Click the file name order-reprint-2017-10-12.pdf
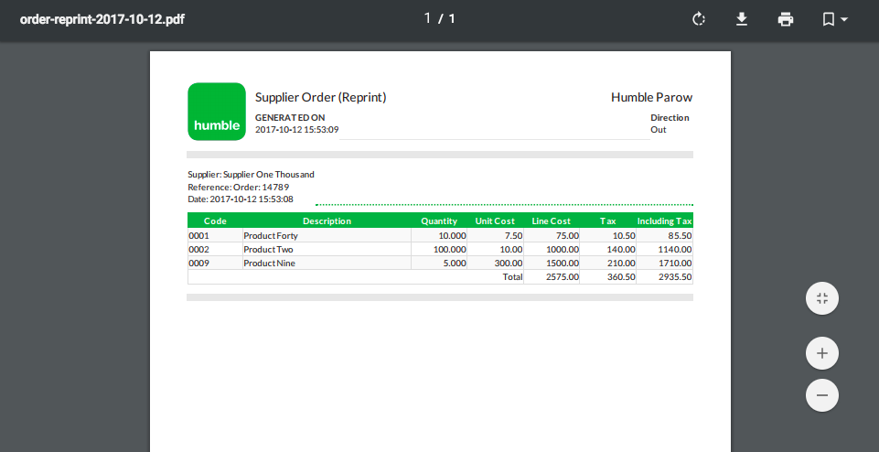879x452 pixels. pyautogui.click(x=102, y=19)
